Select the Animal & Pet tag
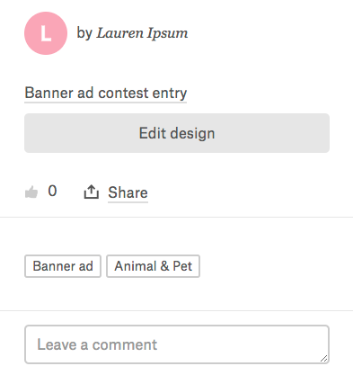 point(154,266)
